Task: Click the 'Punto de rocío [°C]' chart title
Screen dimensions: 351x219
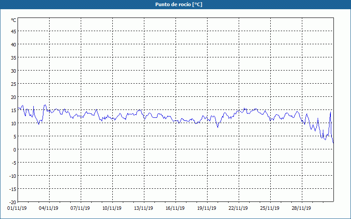Action: click(179, 4)
